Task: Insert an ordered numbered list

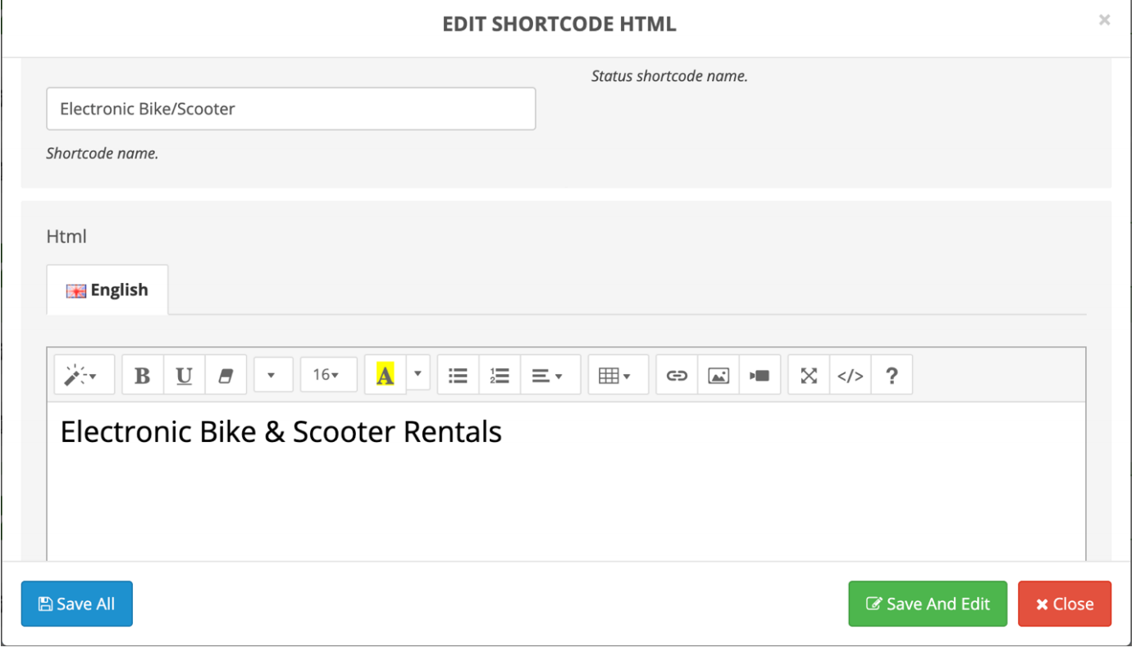Action: point(500,376)
